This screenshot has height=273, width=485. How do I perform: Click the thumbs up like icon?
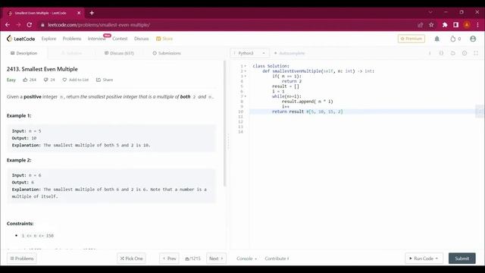(x=25, y=80)
